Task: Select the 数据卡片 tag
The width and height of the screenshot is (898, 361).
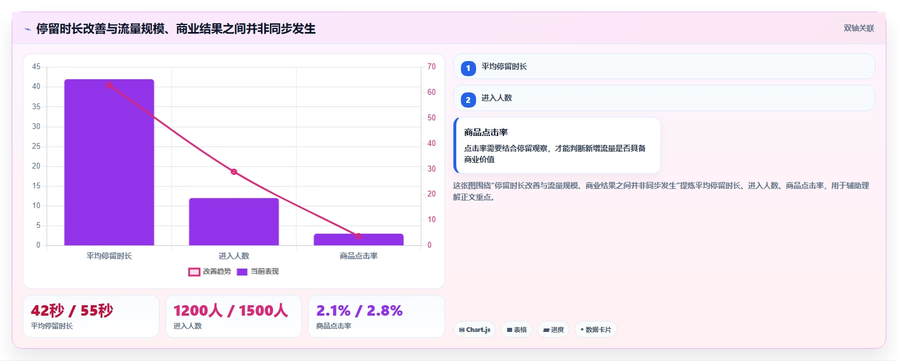Action: pos(595,330)
